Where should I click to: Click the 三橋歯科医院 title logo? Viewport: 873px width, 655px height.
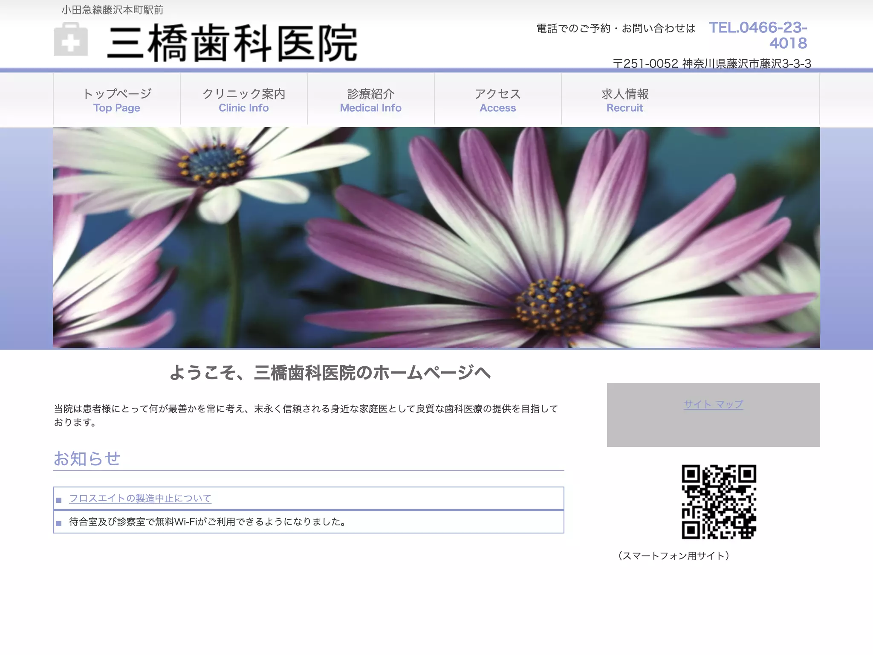232,43
